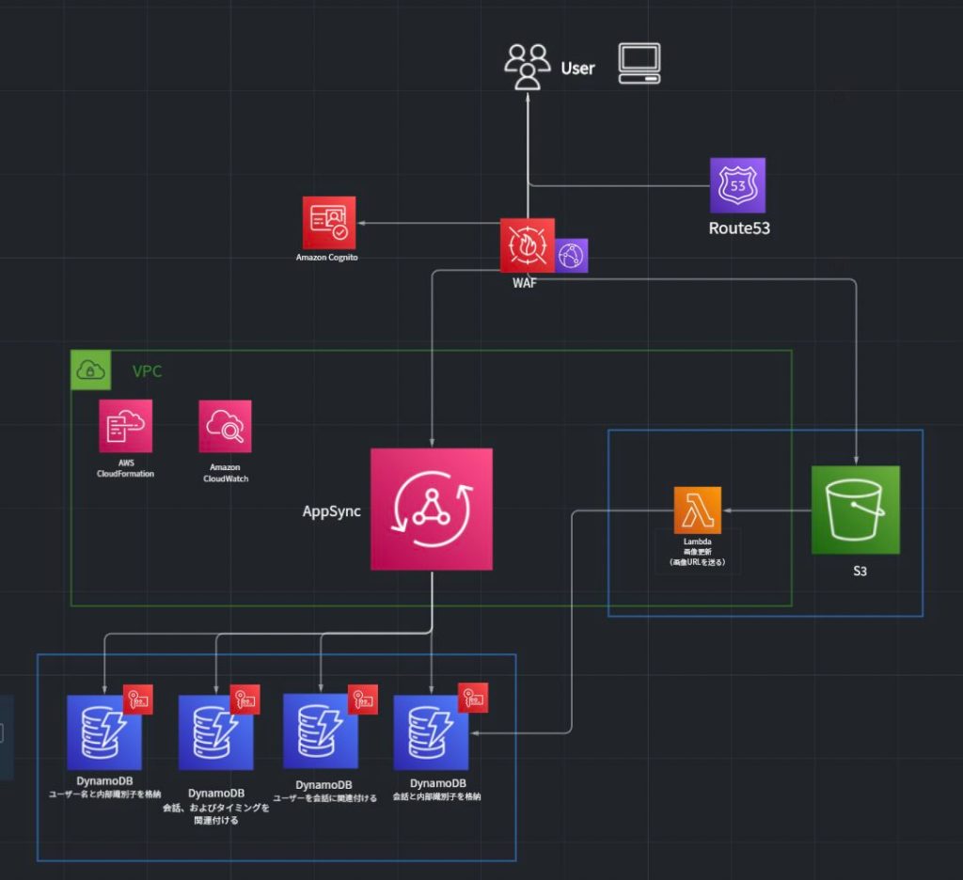Viewport: 963px width, 880px height.
Task: Click the green "VPC" label
Action: [148, 371]
